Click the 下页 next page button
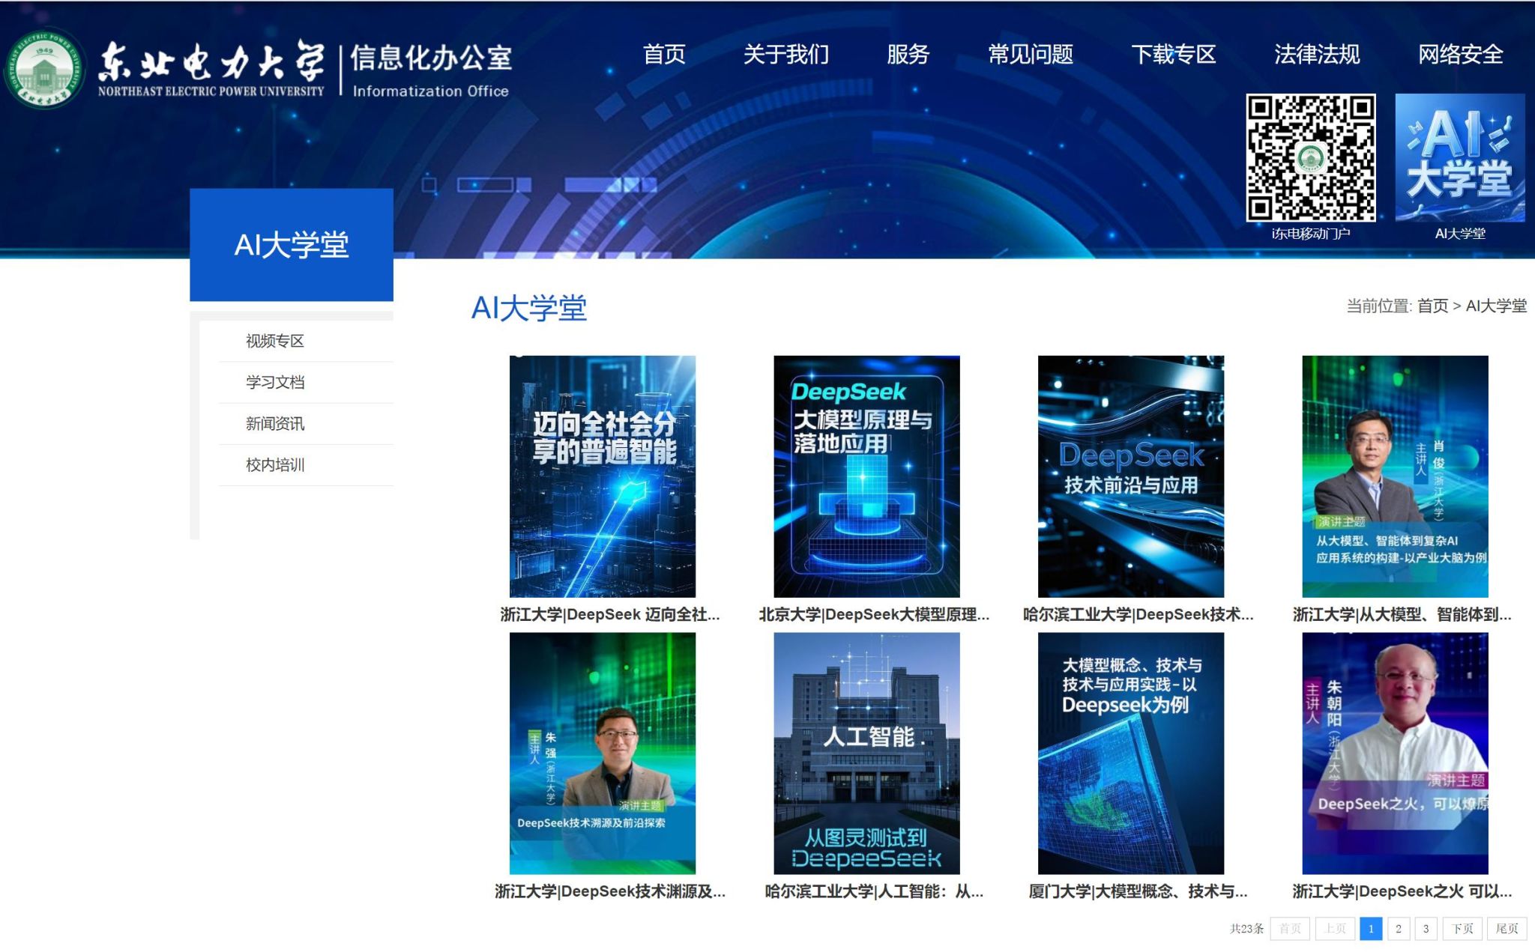The image size is (1535, 952). (x=1462, y=929)
